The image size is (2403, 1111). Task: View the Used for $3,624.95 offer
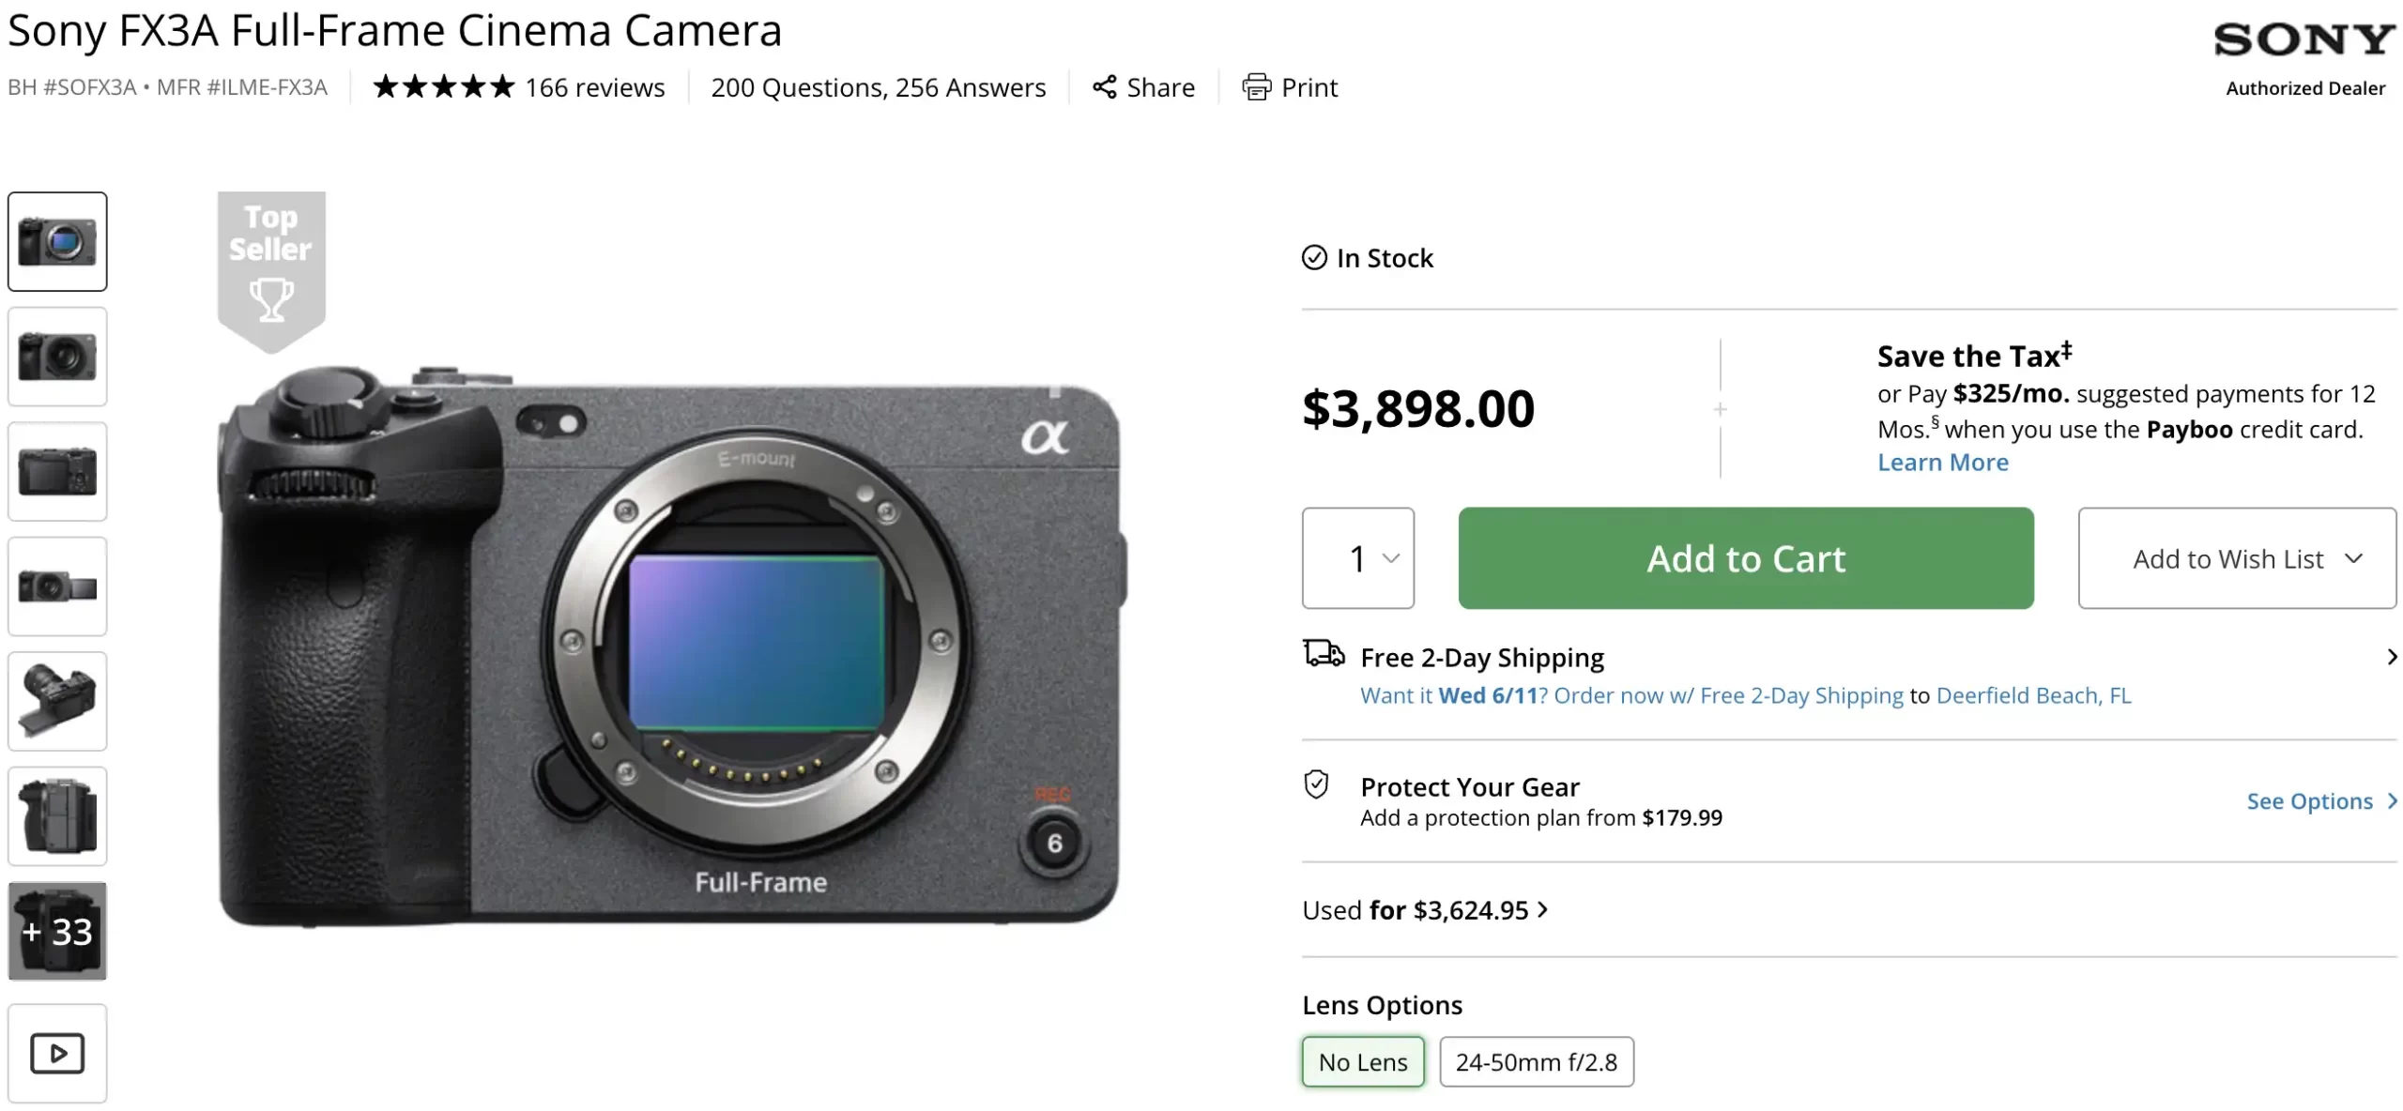(x=1425, y=910)
